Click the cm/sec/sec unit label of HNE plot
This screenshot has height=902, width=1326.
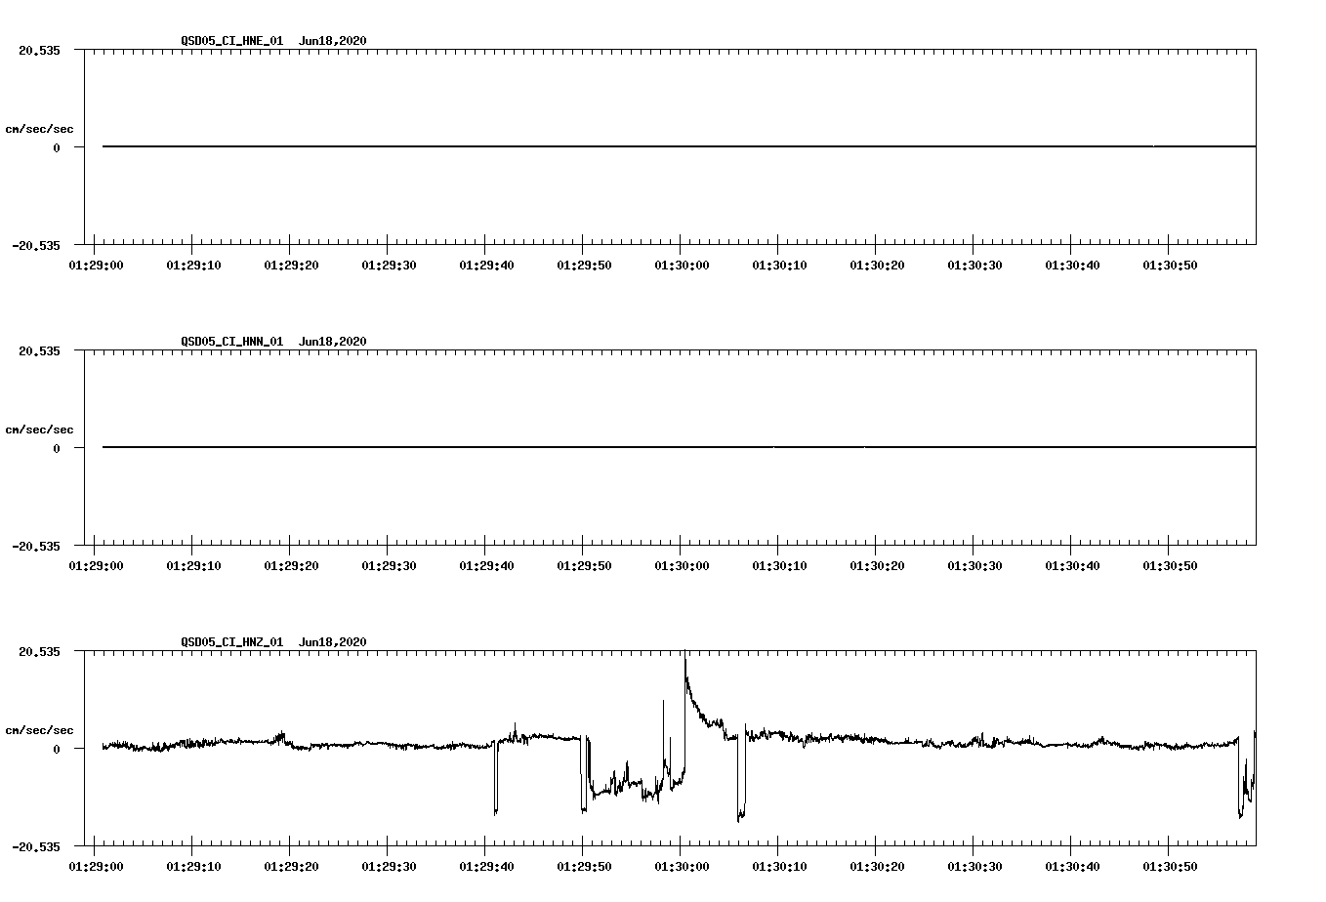tap(39, 129)
